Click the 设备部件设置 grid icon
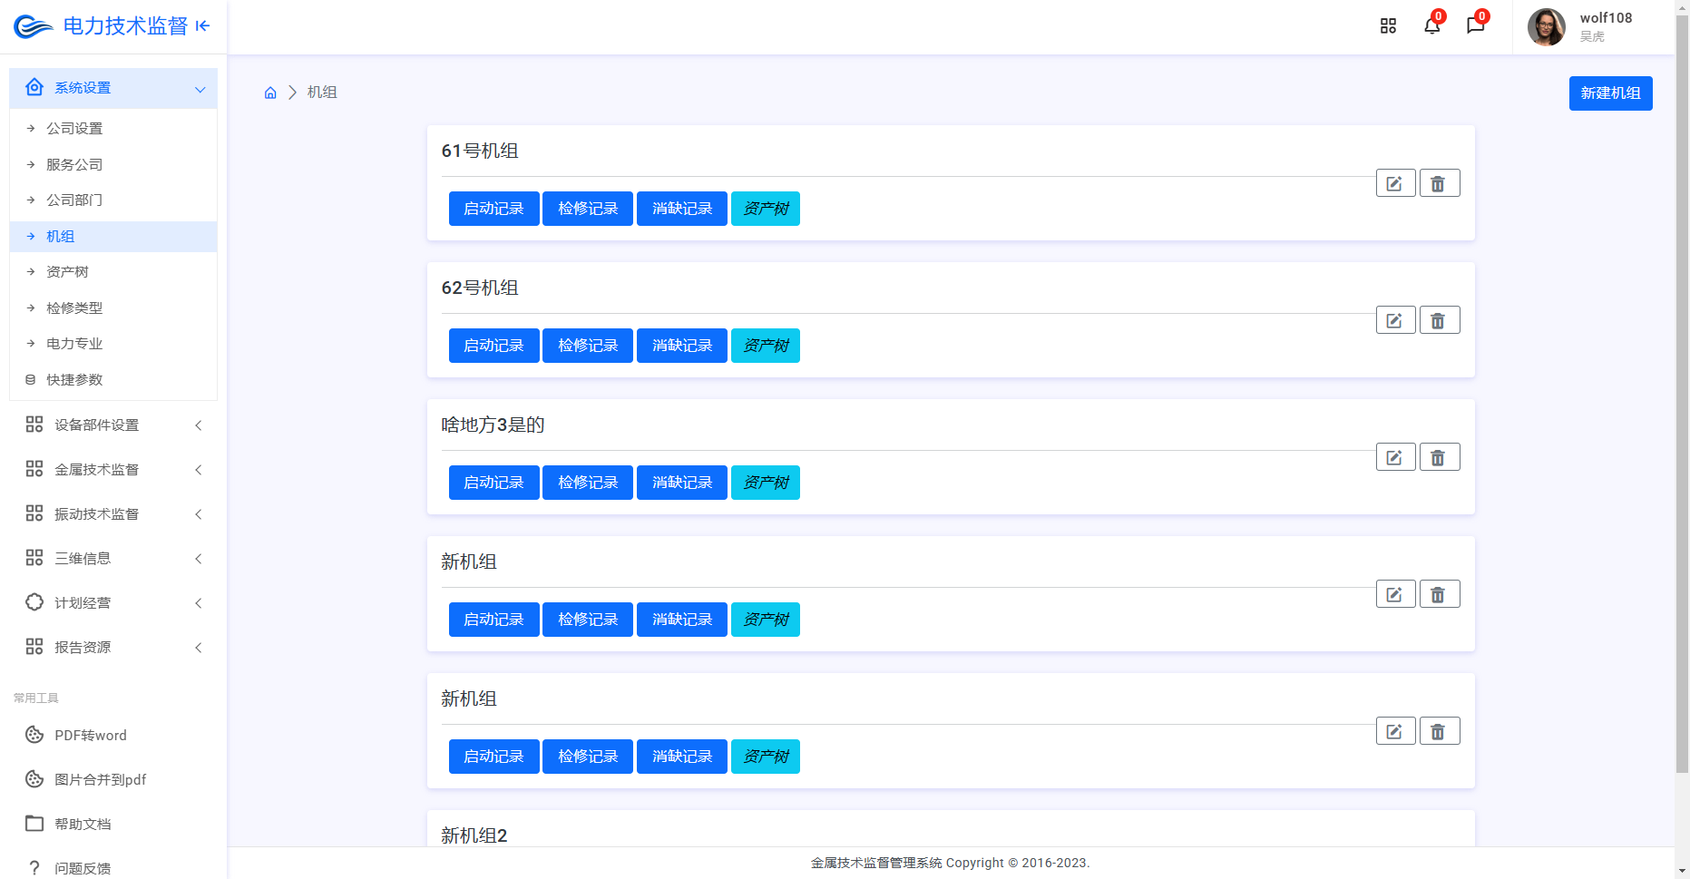This screenshot has height=879, width=1690. click(34, 425)
